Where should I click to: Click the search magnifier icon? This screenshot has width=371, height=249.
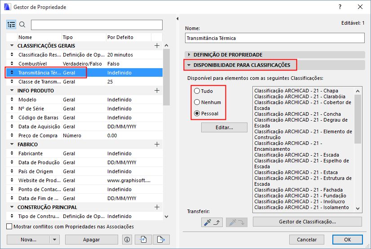point(22,25)
